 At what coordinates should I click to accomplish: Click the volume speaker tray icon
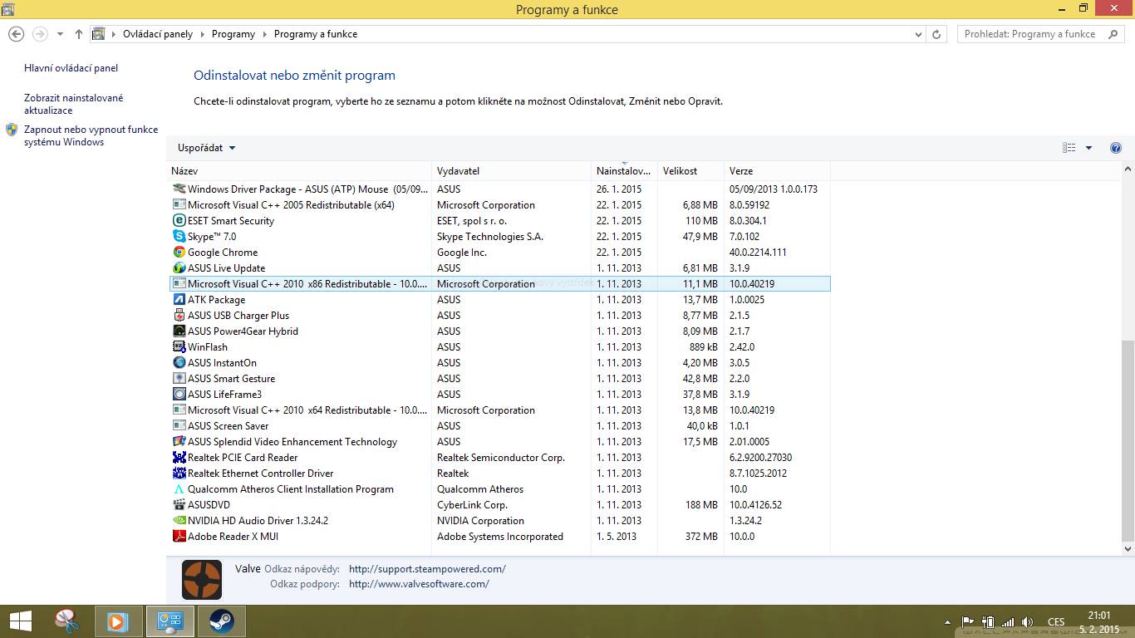(x=1028, y=621)
